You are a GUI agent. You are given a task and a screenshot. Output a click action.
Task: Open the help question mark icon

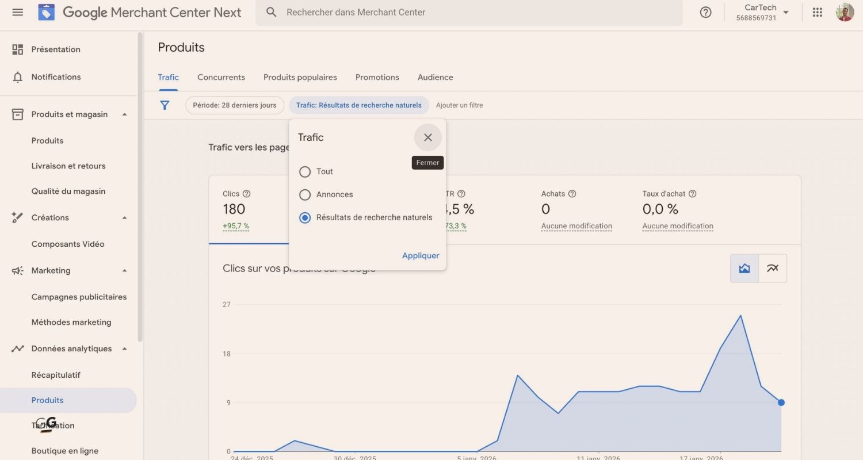pos(705,12)
